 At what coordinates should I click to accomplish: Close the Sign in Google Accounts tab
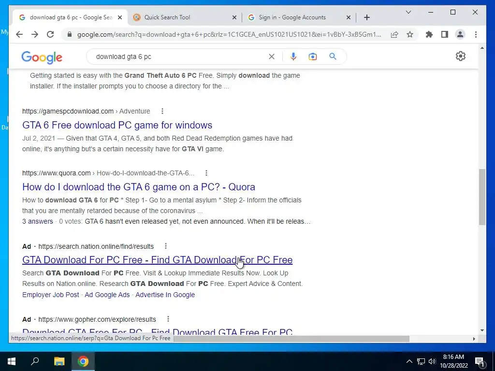pos(348,17)
